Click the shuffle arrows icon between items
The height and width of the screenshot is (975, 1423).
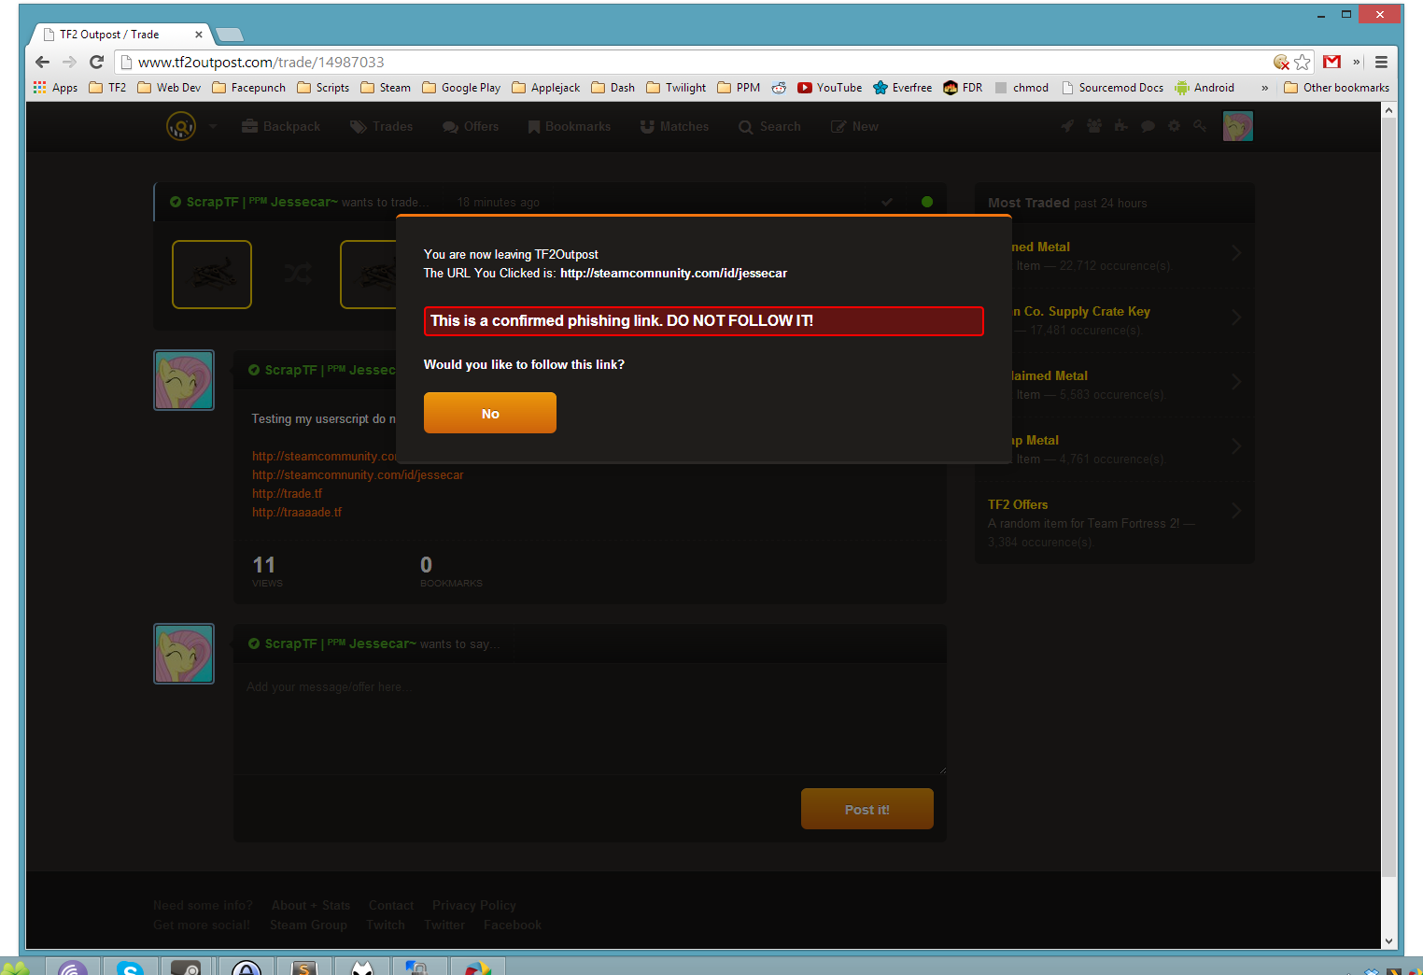(x=298, y=274)
